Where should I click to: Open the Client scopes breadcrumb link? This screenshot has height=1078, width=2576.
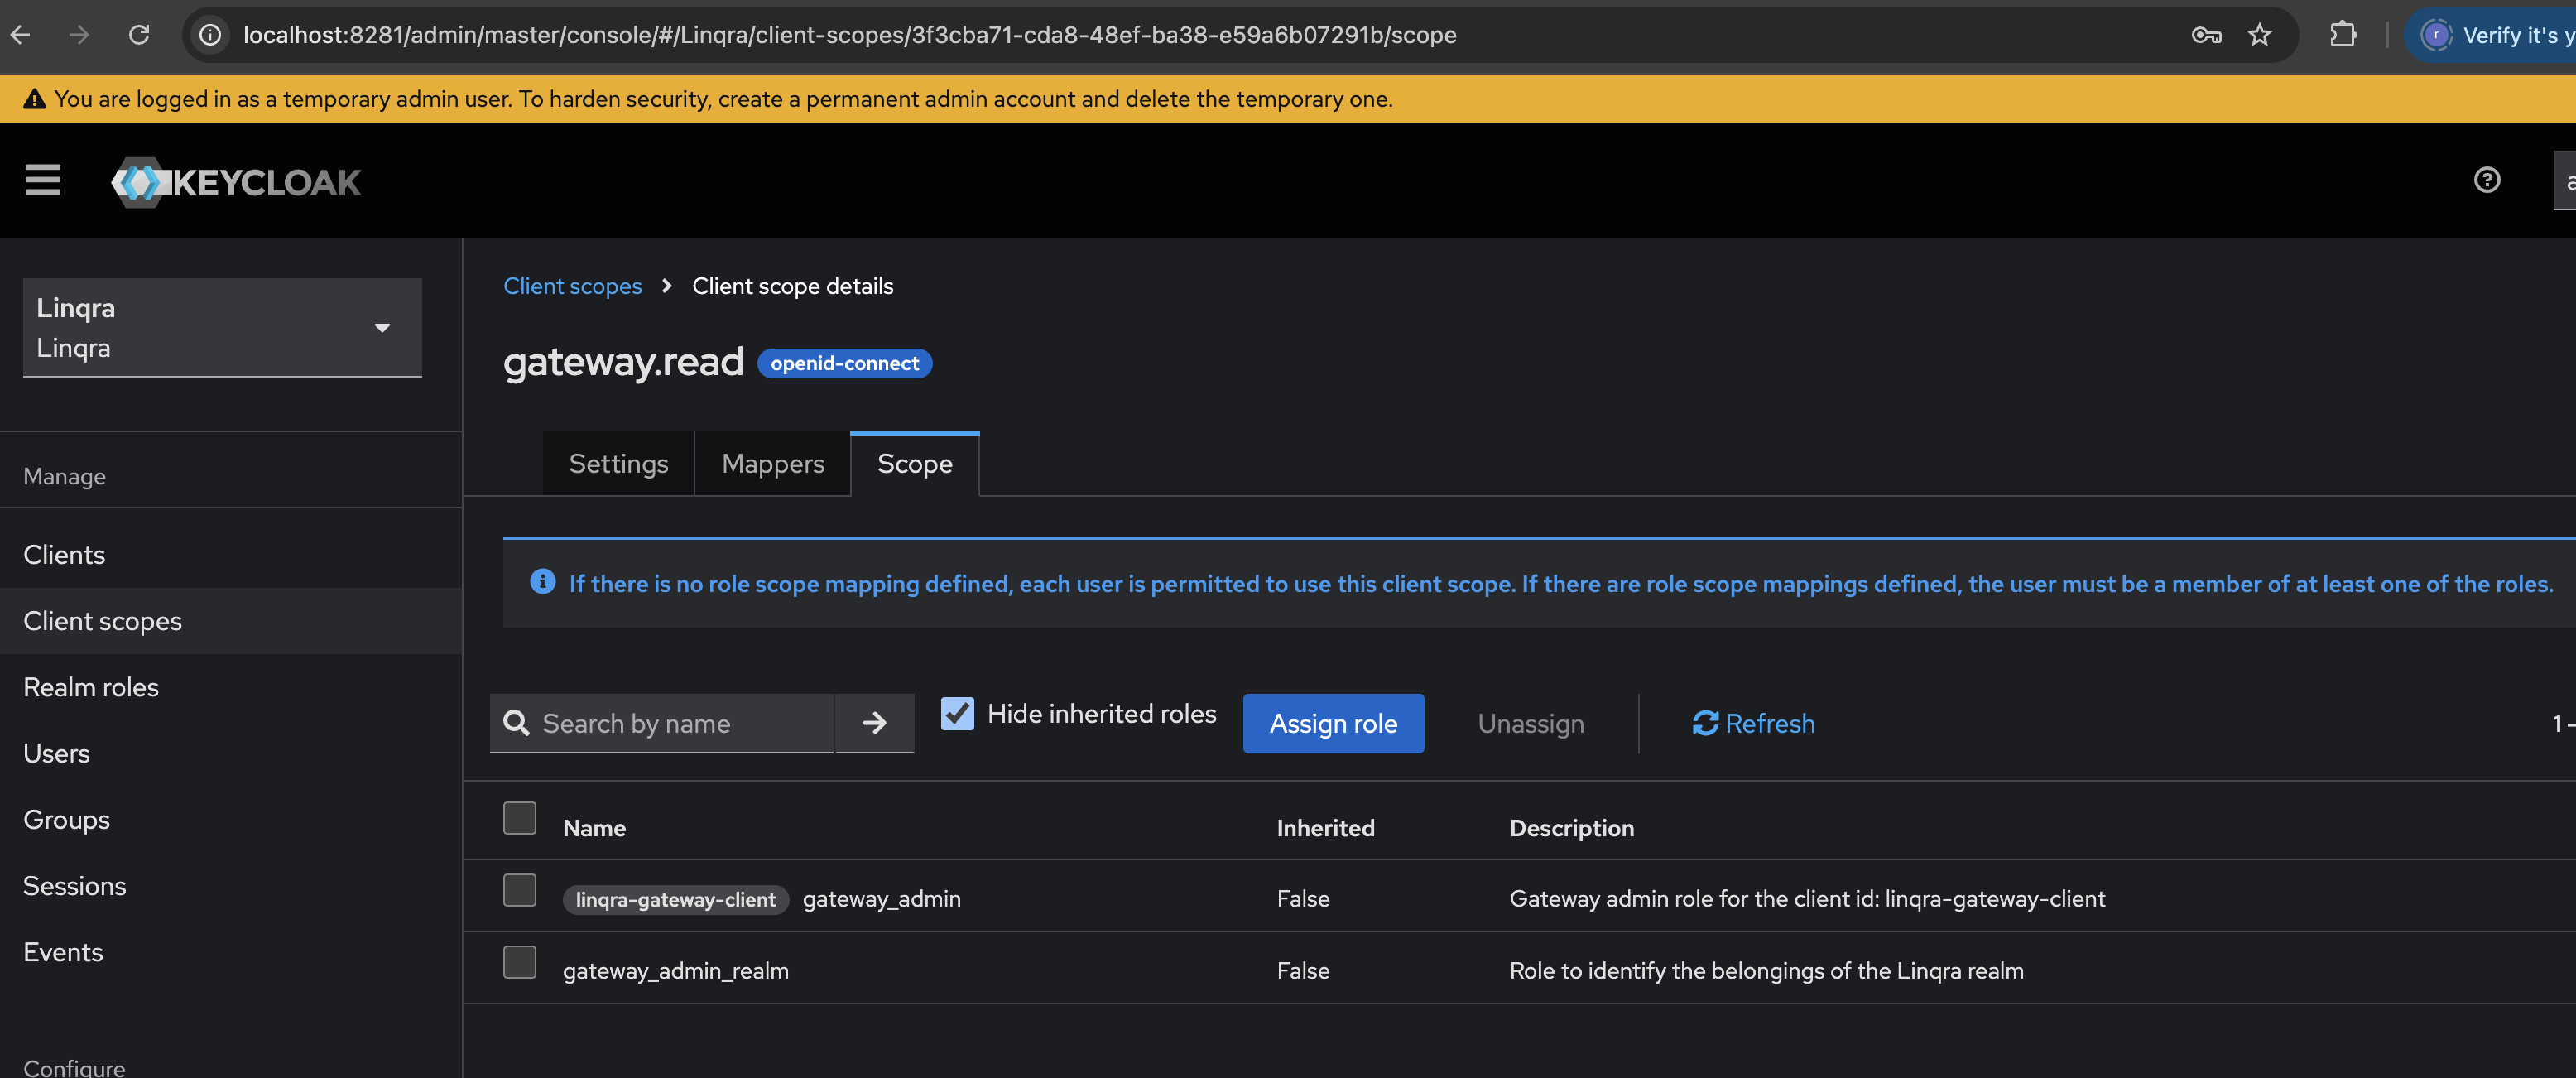572,286
